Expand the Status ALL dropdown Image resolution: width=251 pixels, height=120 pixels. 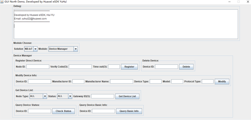[65, 96]
